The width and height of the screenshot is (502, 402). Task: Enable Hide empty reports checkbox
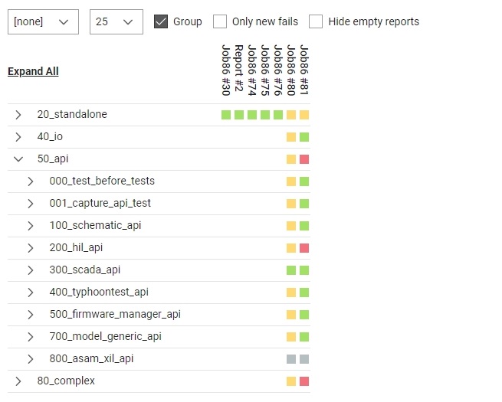[316, 21]
